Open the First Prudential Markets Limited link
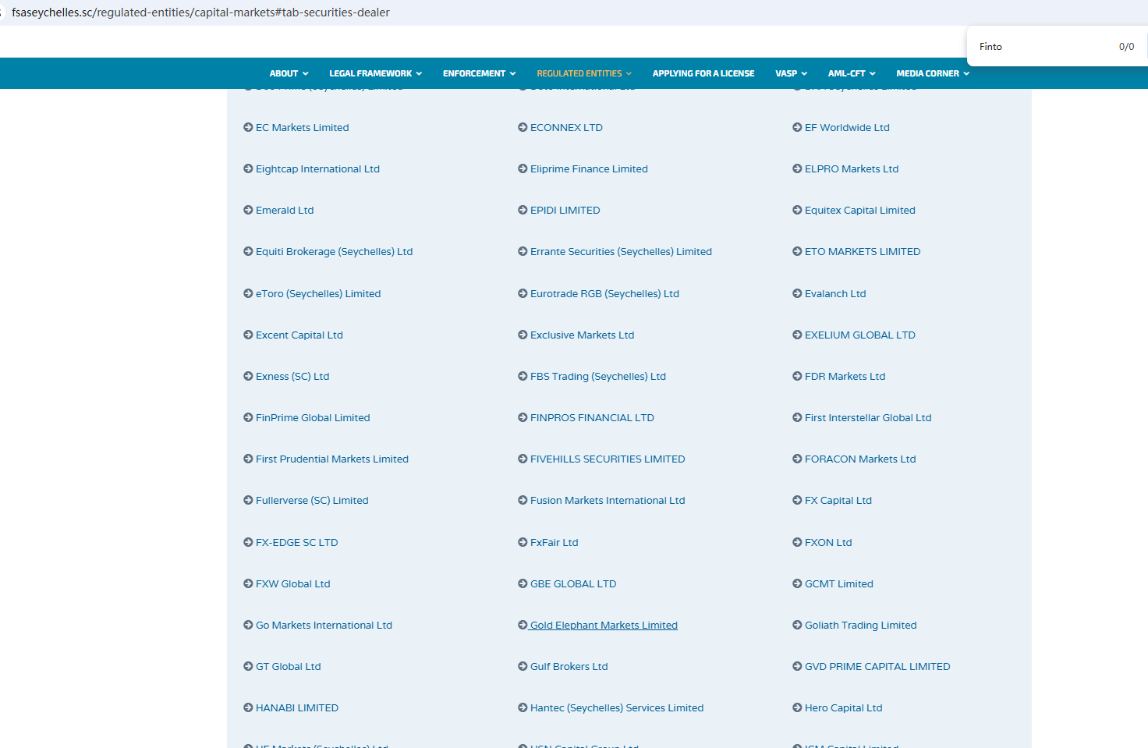 (x=332, y=459)
